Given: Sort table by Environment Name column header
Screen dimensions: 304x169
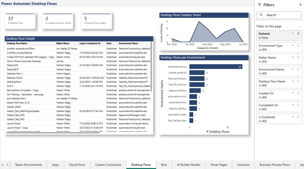Looking at the screenshot, I should point(129,43).
